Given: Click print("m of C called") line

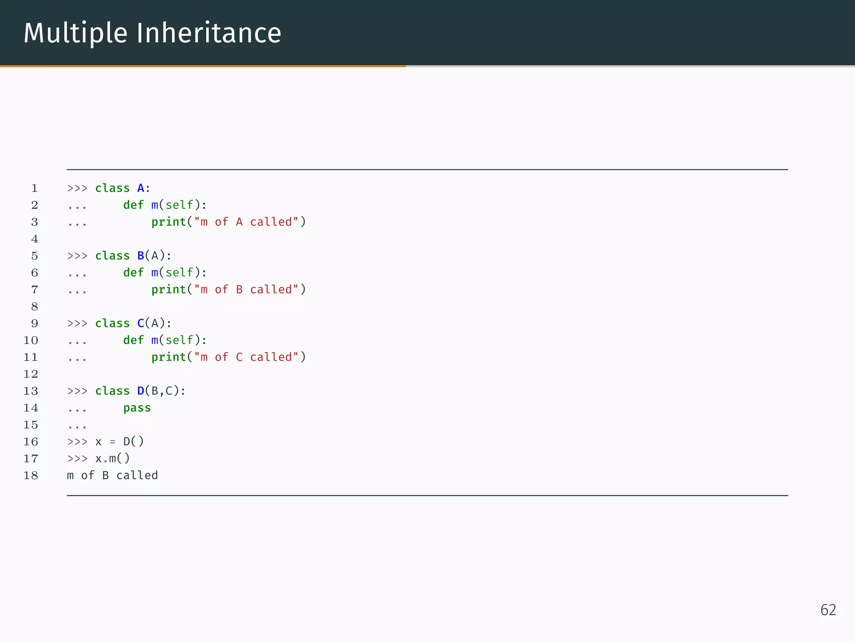Looking at the screenshot, I should [229, 357].
